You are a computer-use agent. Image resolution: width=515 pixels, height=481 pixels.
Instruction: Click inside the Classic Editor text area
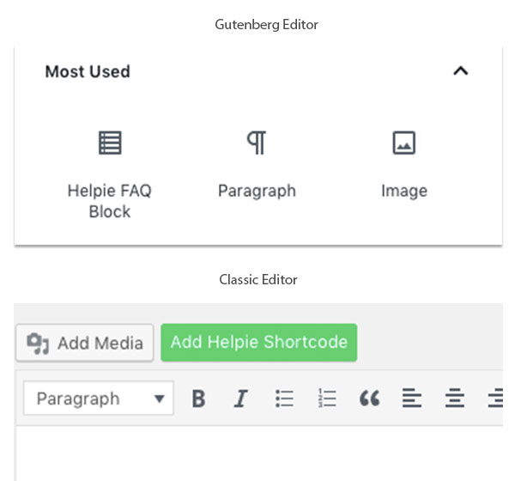pos(257,454)
